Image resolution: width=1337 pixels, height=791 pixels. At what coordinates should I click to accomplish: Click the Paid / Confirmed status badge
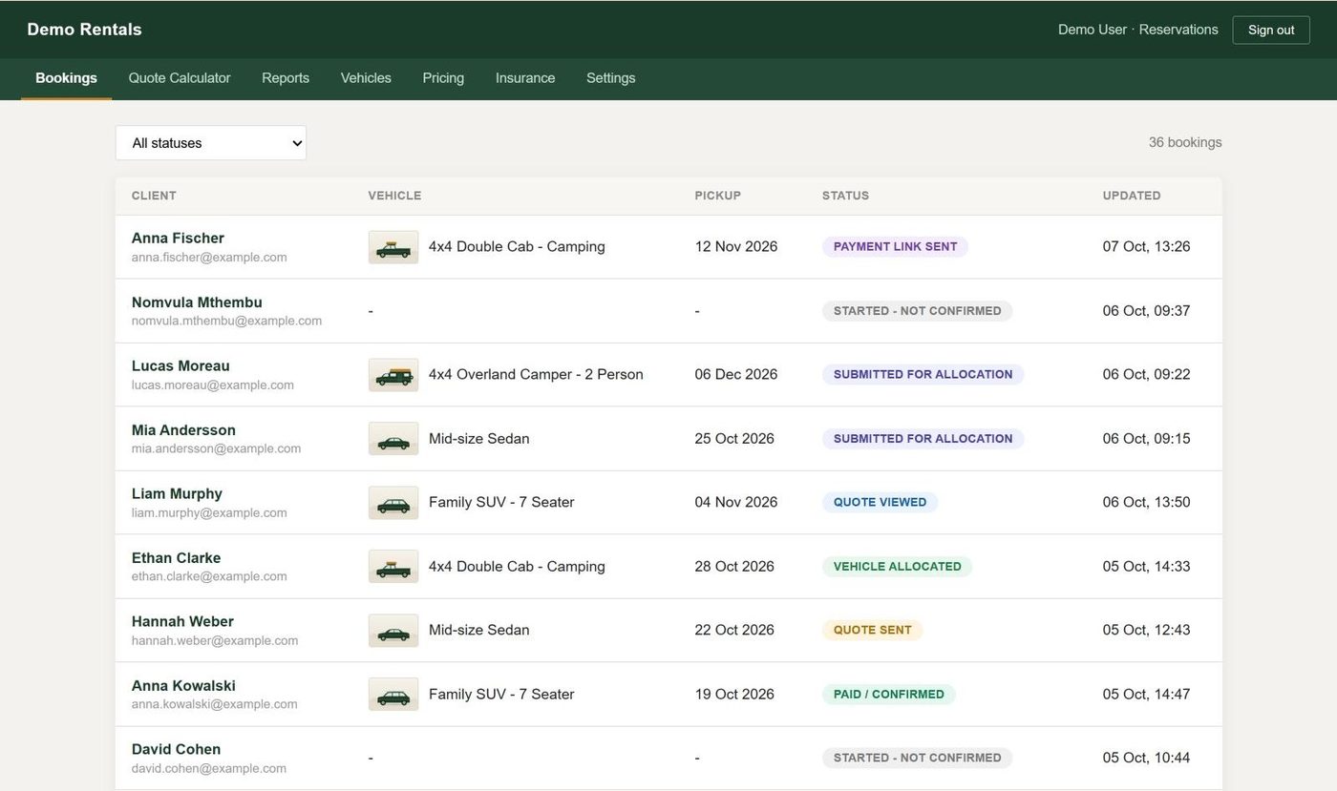(x=888, y=694)
